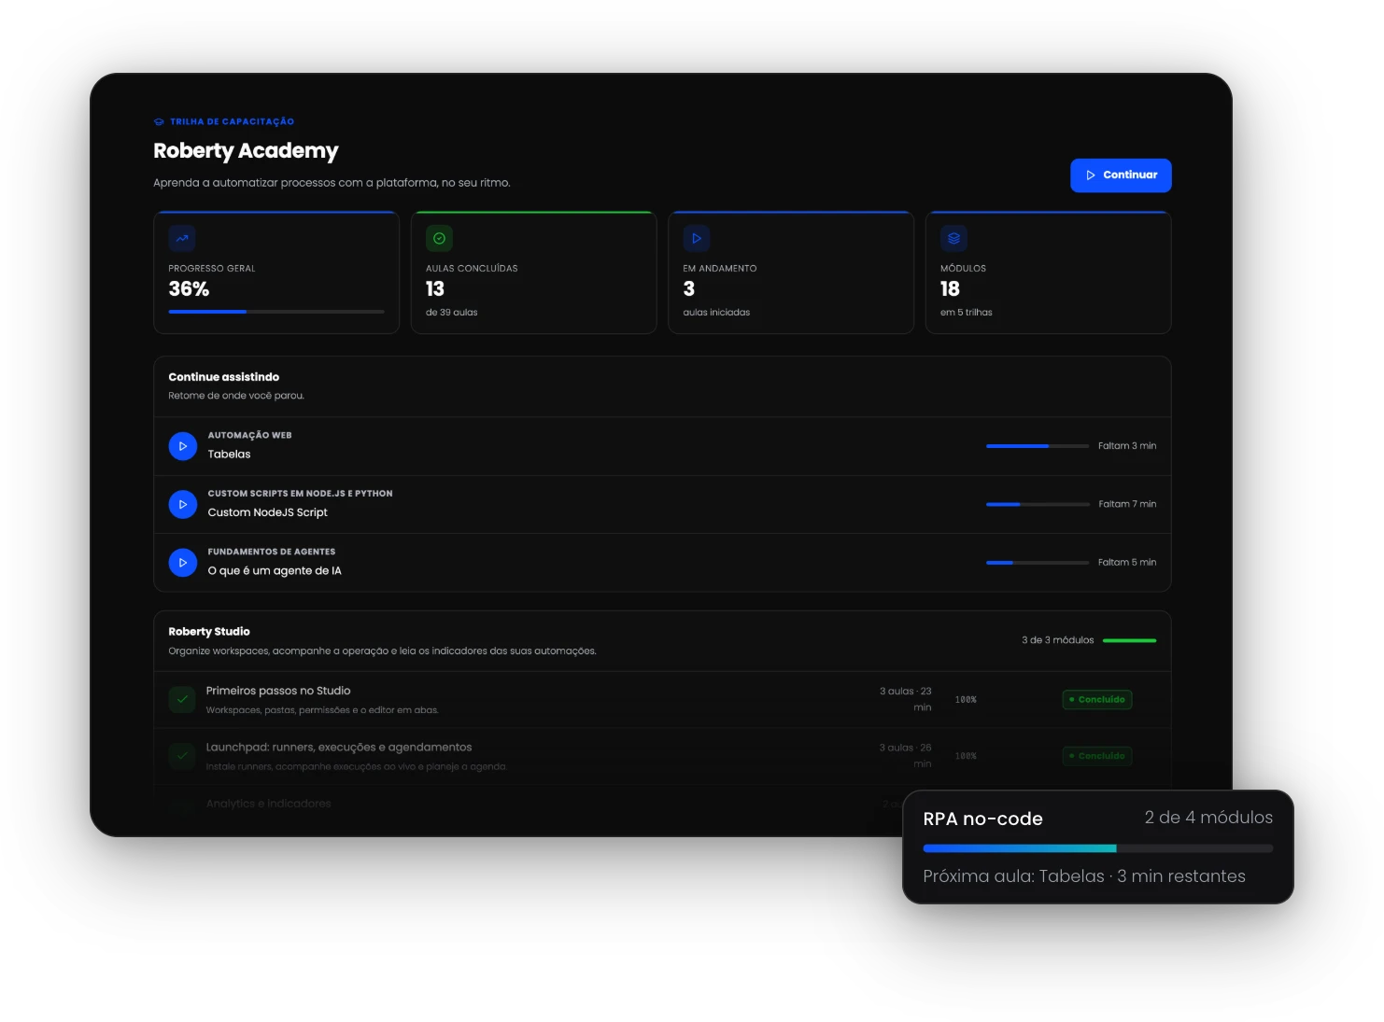Screen dimensions: 1384x1022
Task: Click the TRILHA DE CAPACITAÇÃO label
Action: click(x=232, y=122)
